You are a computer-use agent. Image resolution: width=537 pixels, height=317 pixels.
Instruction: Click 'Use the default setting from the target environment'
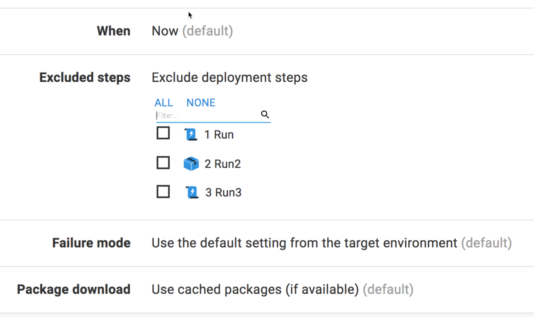[x=304, y=243]
